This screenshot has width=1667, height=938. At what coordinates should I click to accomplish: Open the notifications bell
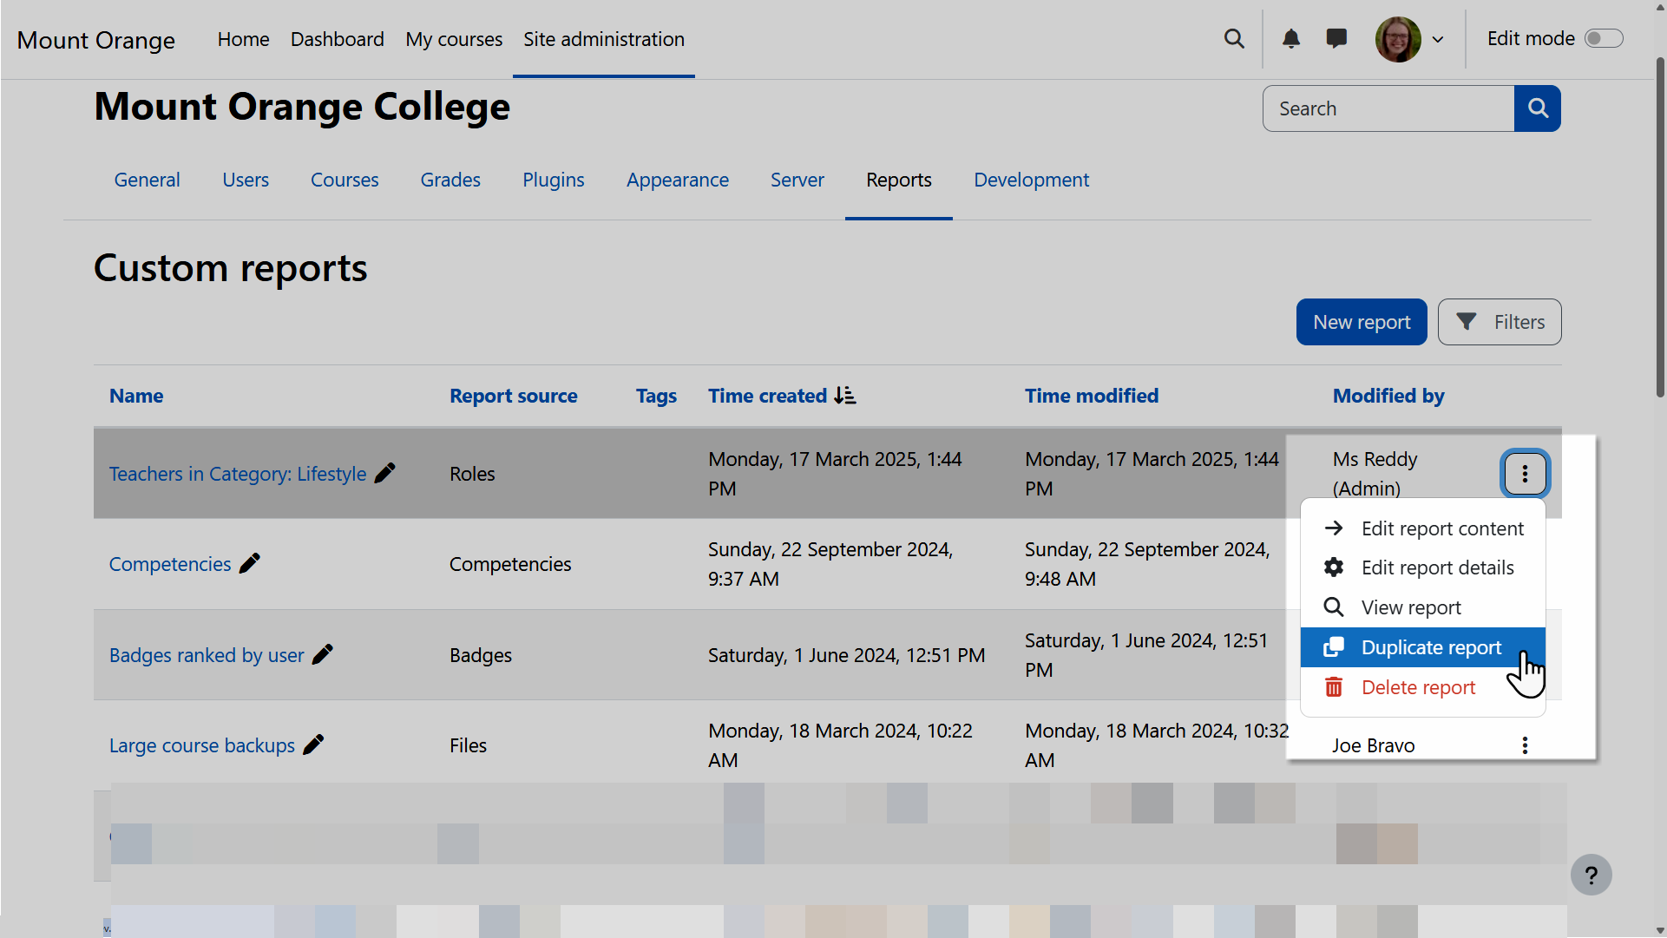(1291, 39)
